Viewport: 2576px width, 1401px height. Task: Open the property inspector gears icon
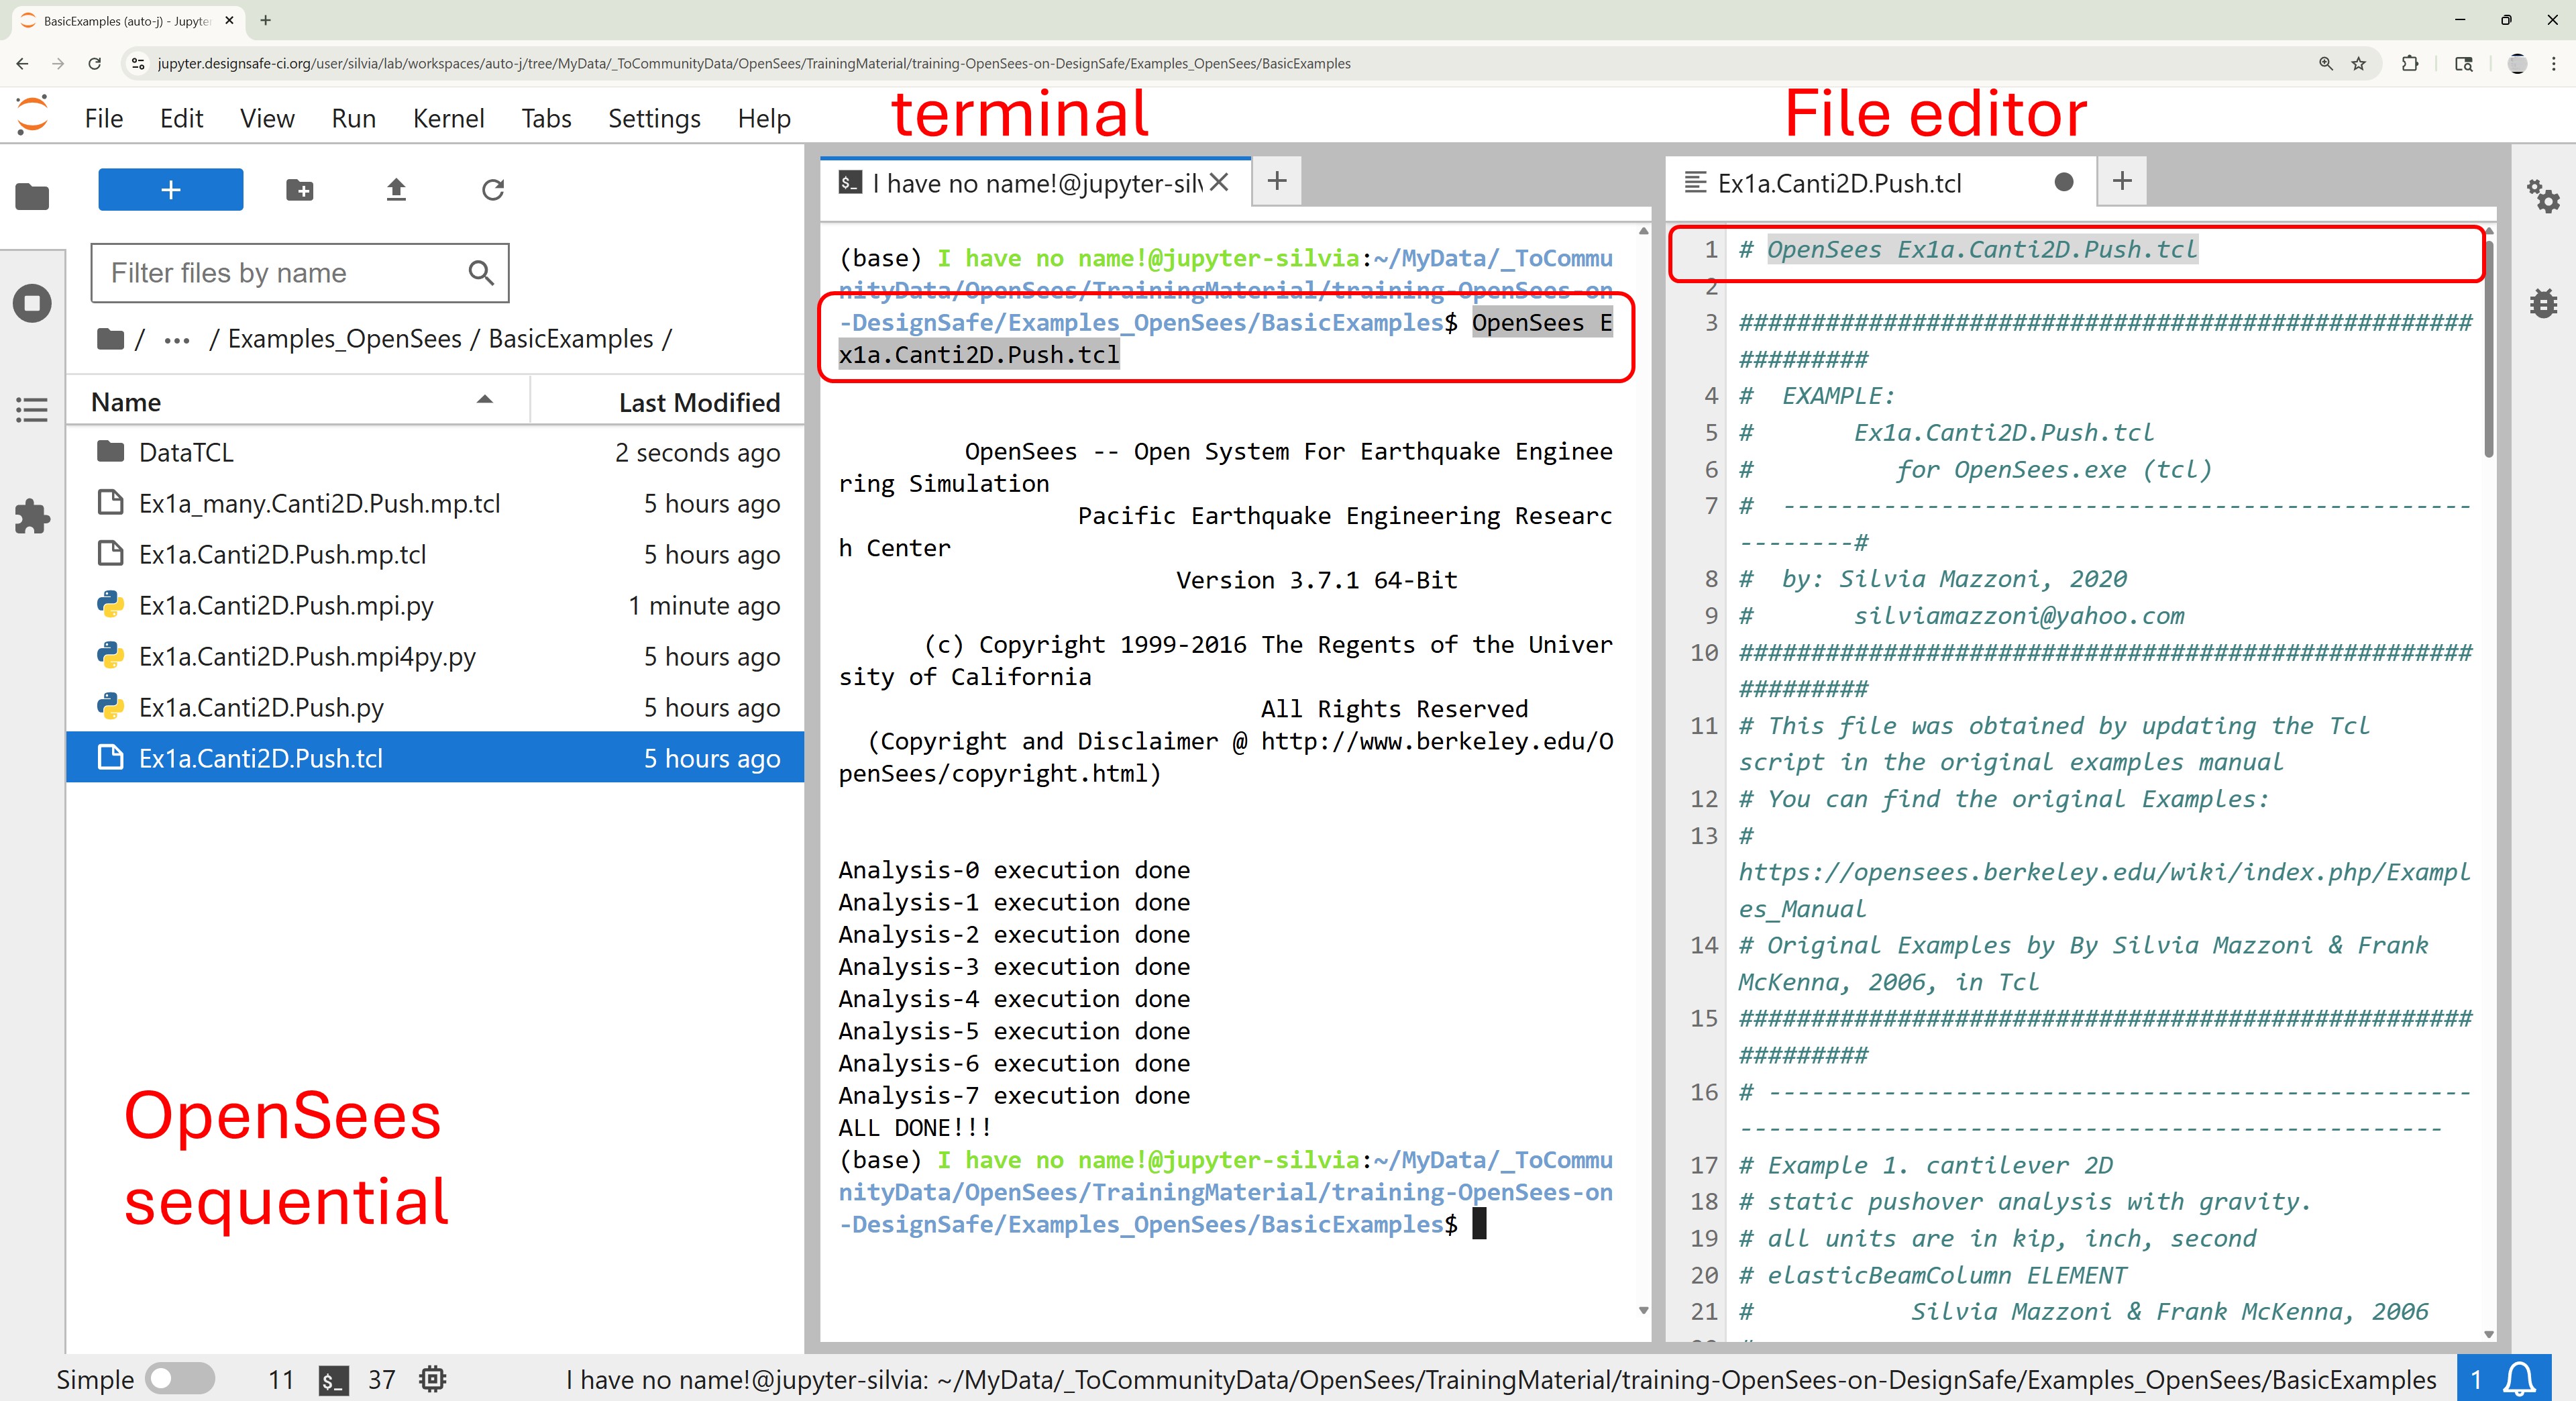pyautogui.click(x=2542, y=195)
